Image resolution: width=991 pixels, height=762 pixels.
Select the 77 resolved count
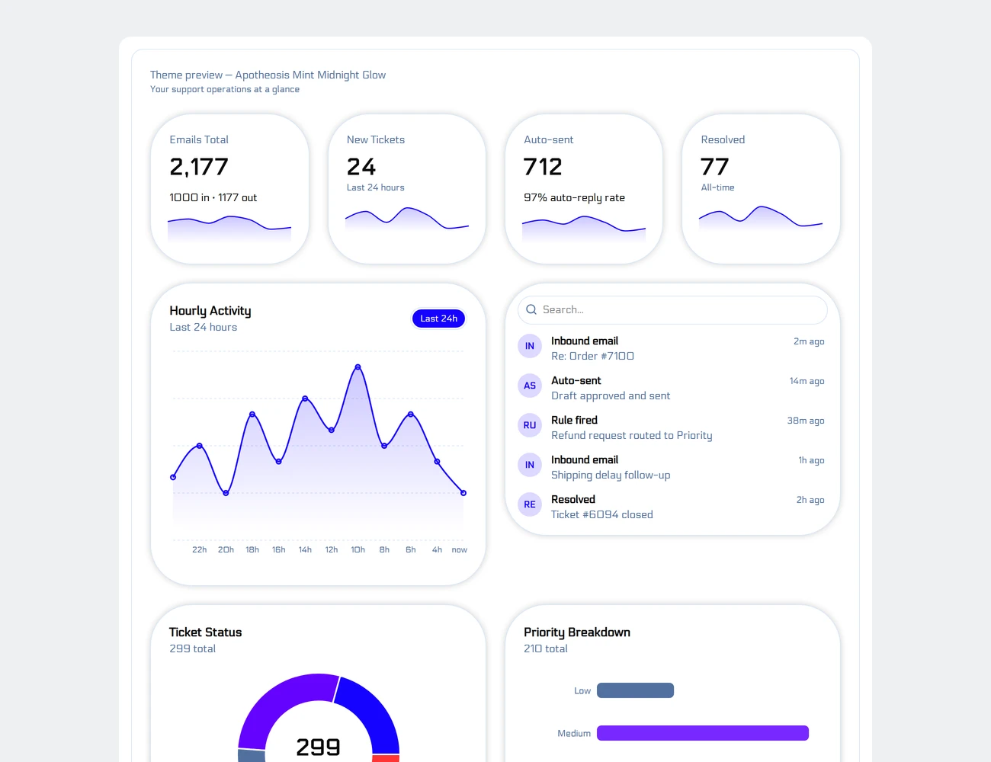tap(715, 167)
